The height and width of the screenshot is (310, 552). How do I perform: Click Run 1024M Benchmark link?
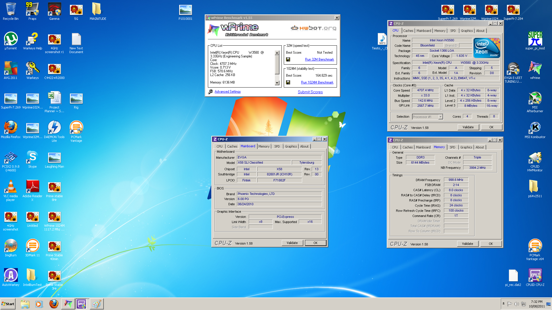pos(317,82)
